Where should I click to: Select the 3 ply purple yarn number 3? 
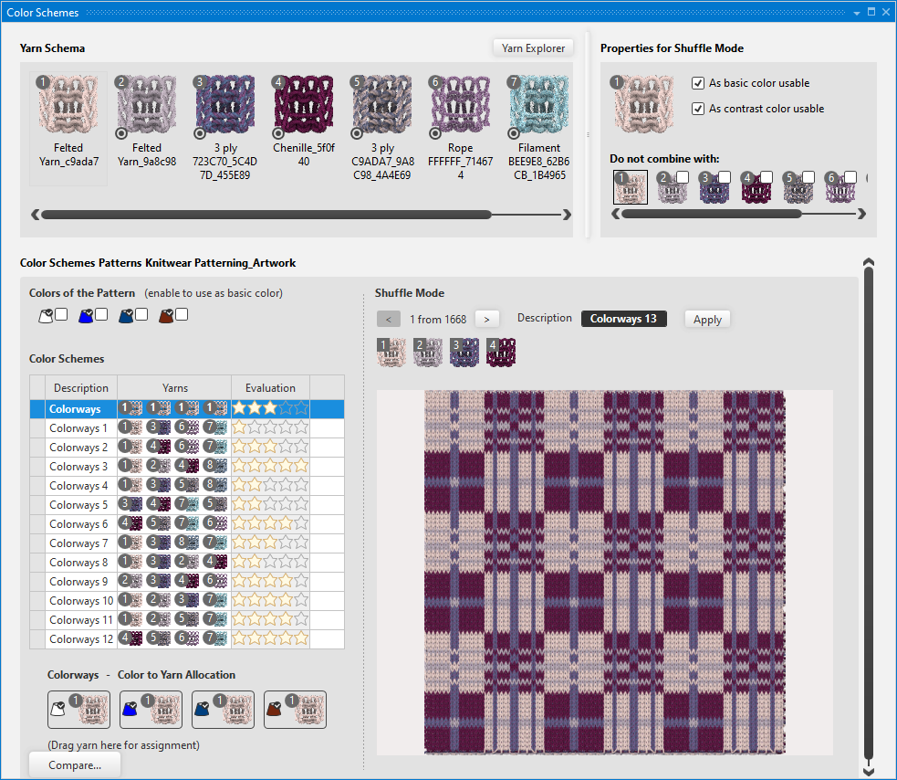(224, 105)
